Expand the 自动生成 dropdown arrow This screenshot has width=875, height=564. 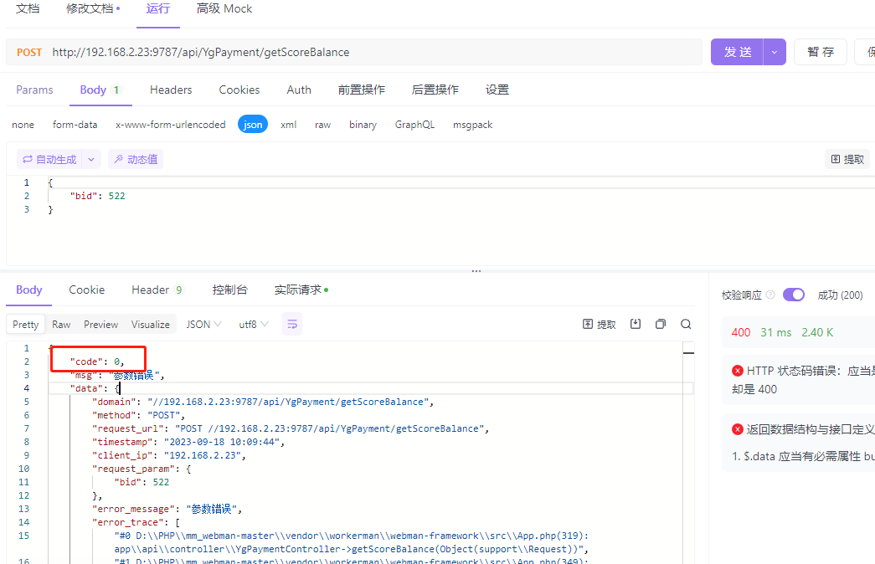pyautogui.click(x=91, y=160)
